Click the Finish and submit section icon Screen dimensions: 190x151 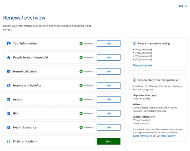click(x=9, y=142)
